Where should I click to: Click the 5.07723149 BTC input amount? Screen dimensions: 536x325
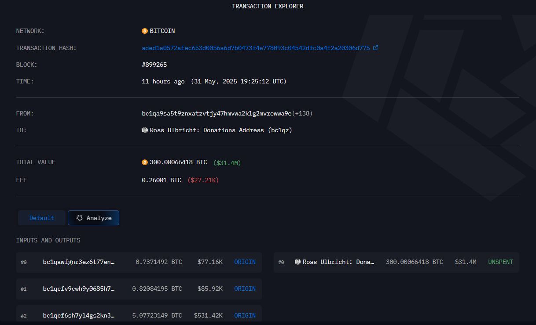pos(157,315)
